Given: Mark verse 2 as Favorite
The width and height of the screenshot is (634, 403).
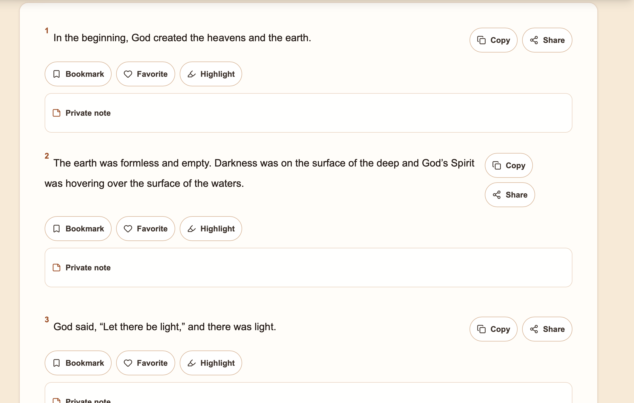Looking at the screenshot, I should pos(146,229).
